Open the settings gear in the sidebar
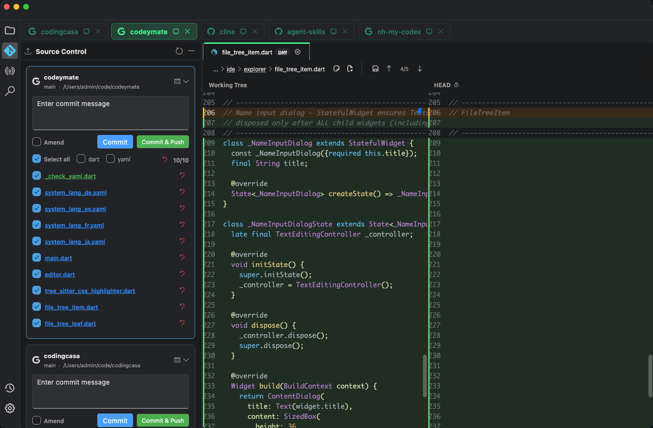Image resolution: width=653 pixels, height=428 pixels. (x=10, y=408)
